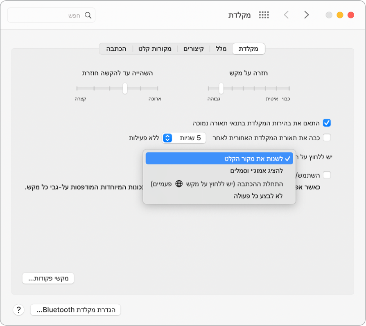Screen dimensions: 366x326
Task: Click the חזרה על מקש slider handle
Action: click(221, 89)
